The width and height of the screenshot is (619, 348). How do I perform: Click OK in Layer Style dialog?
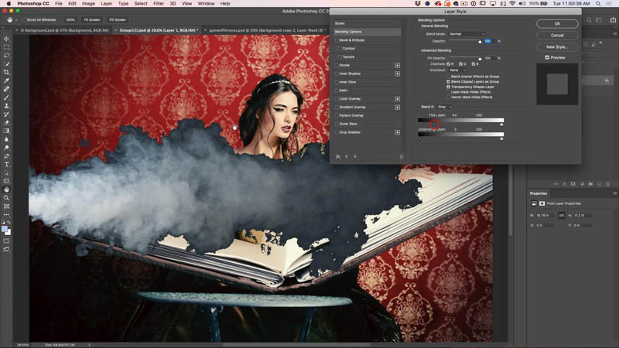click(x=557, y=24)
